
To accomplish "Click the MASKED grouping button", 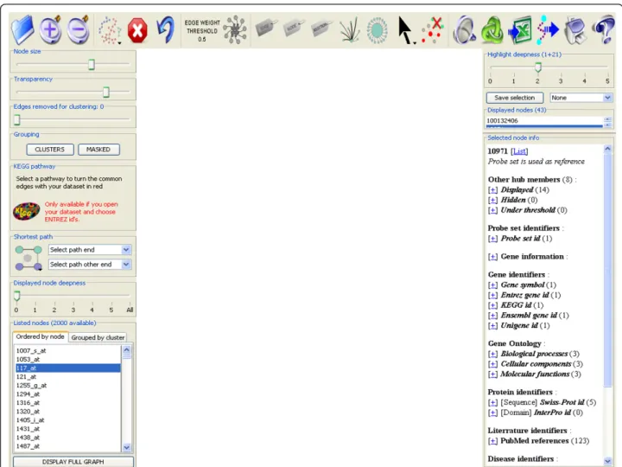I will [x=98, y=150].
